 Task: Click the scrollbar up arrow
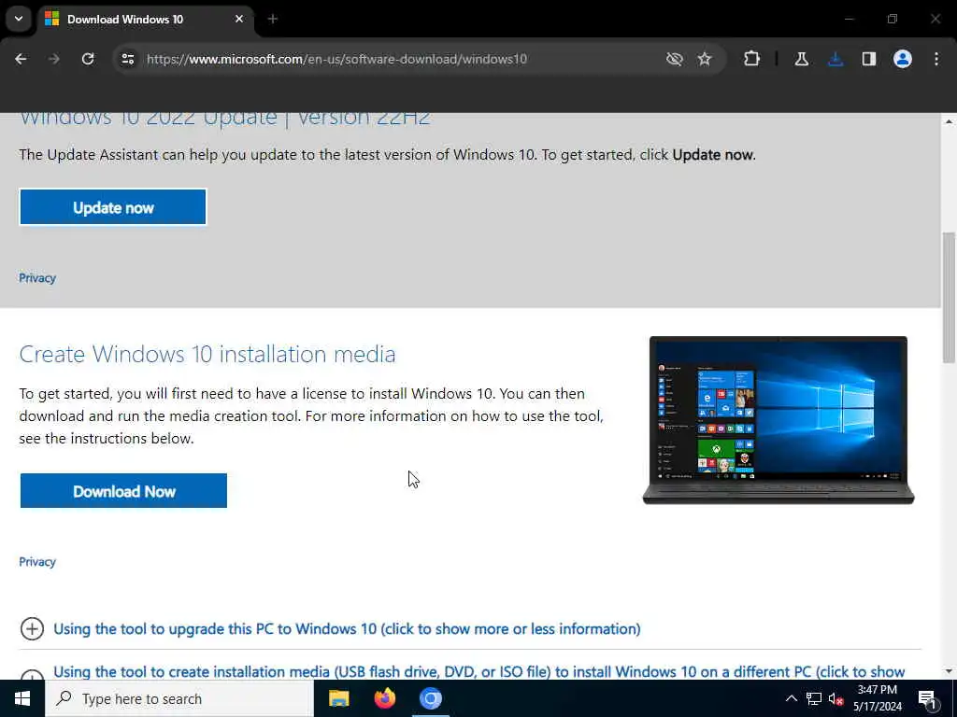coord(949,121)
